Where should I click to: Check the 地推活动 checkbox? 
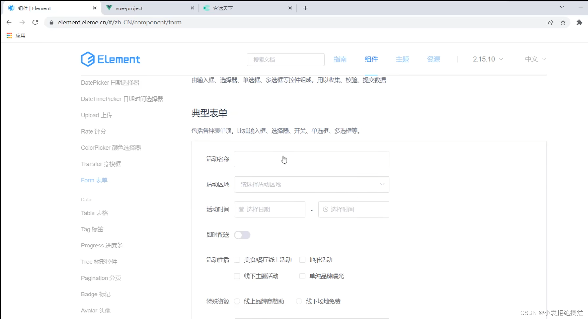click(x=302, y=260)
